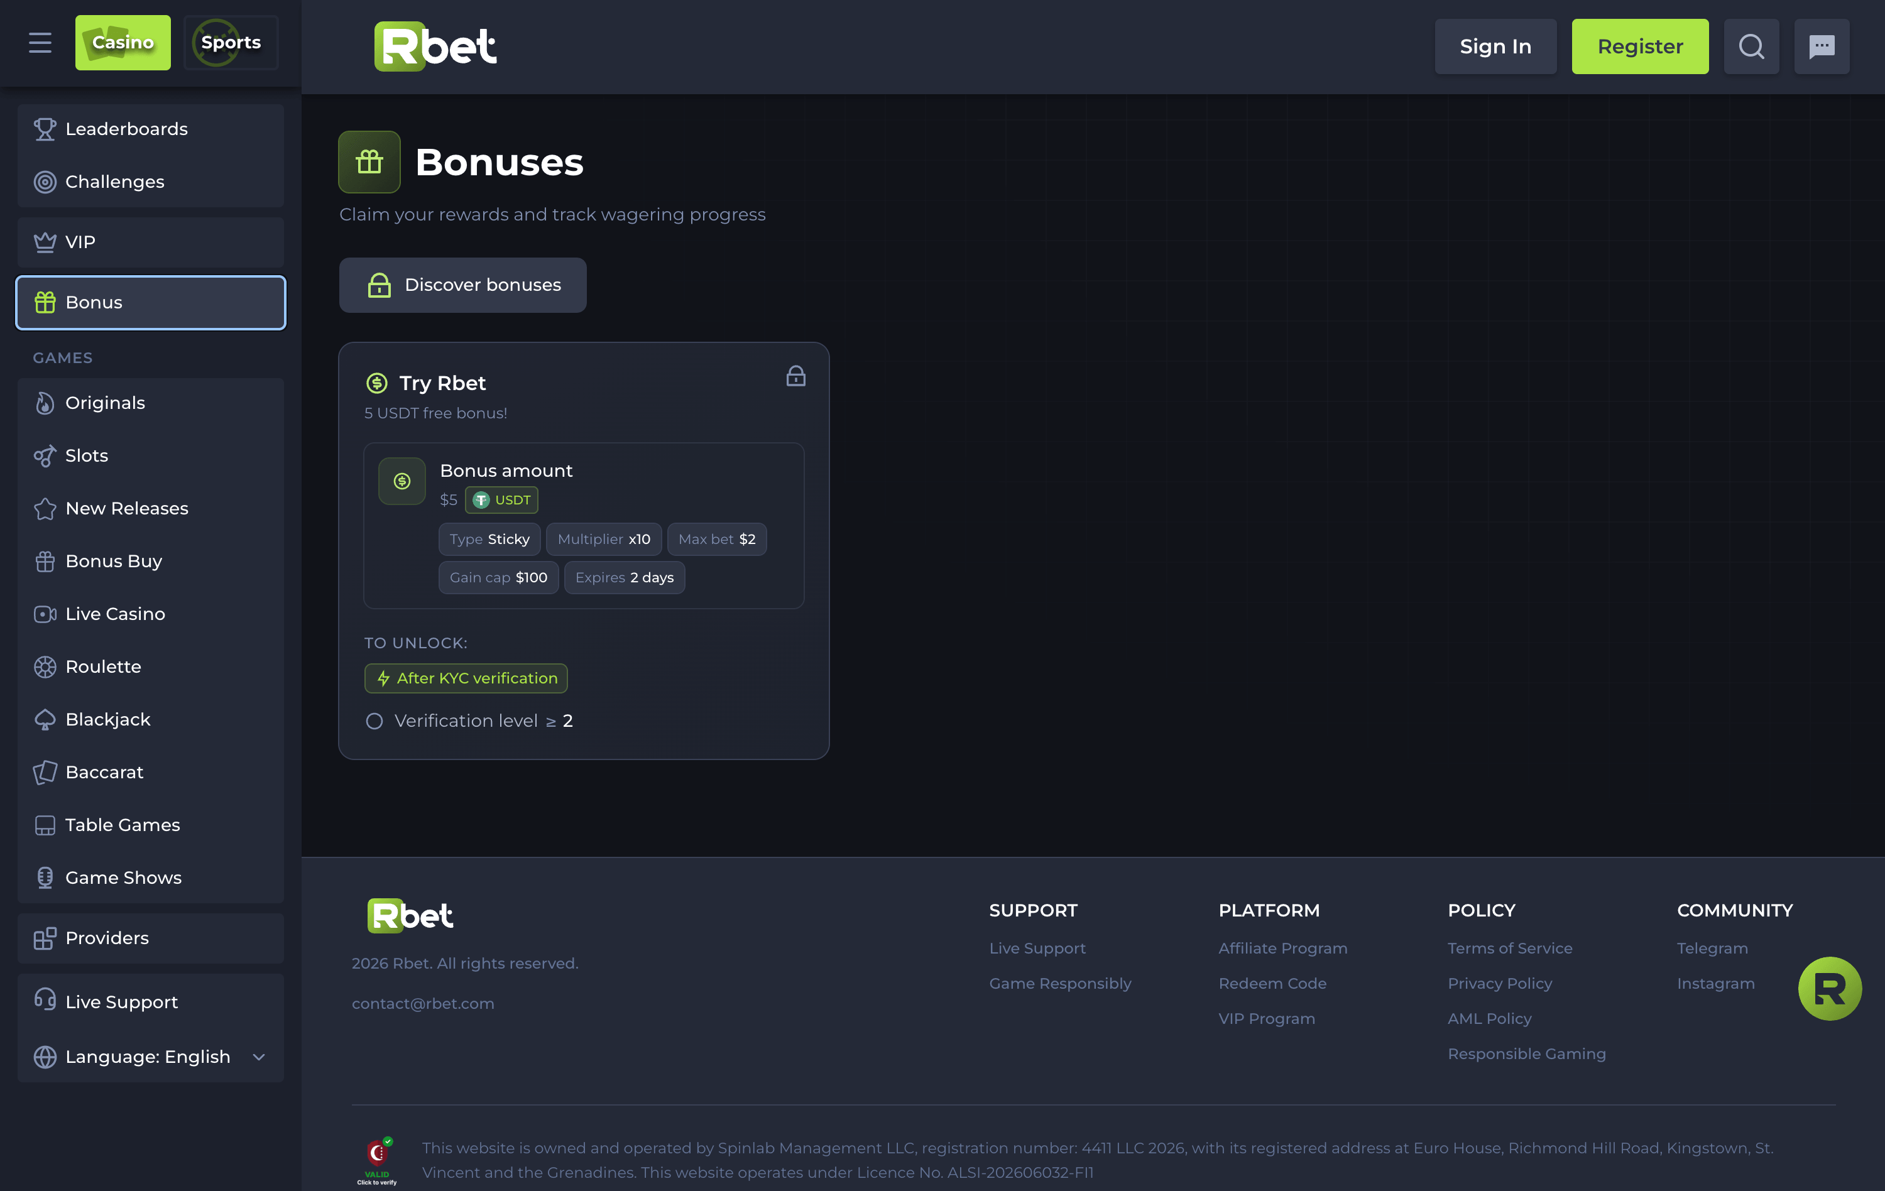Click the Roulette wheel icon
This screenshot has height=1191, width=1885.
tap(45, 666)
